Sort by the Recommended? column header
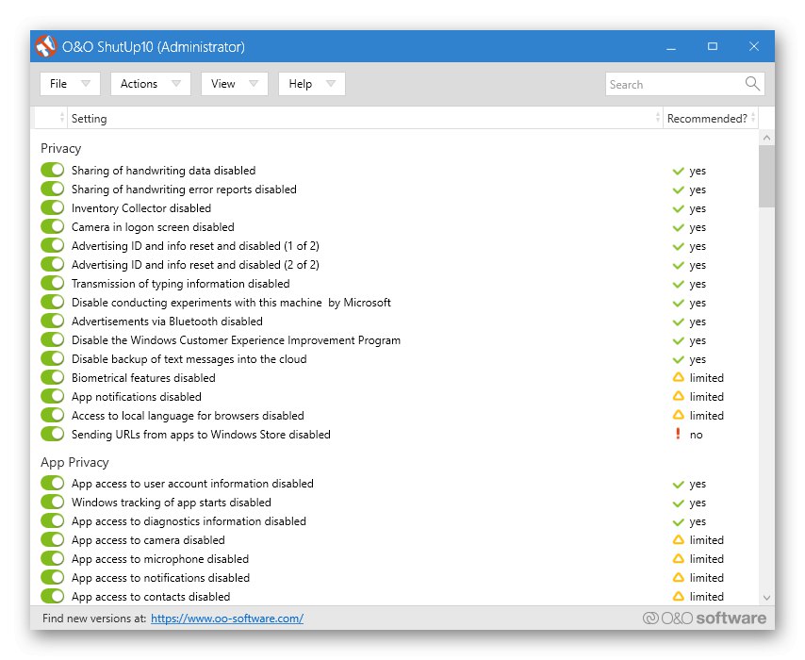Viewport: 805px width, 660px height. [x=706, y=119]
